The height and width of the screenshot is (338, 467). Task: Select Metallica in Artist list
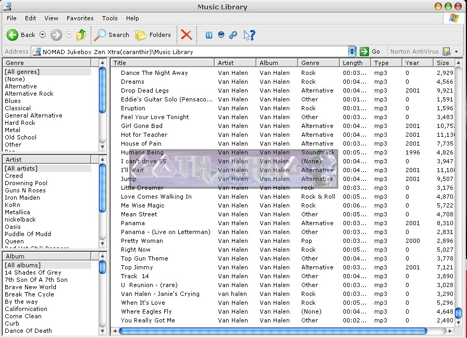pos(17,212)
